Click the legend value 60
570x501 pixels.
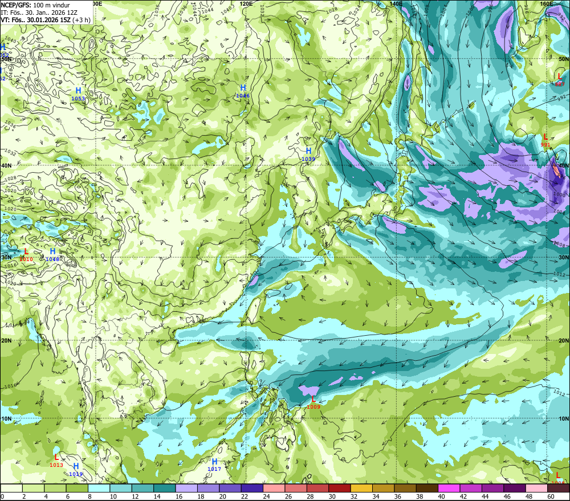[551, 496]
